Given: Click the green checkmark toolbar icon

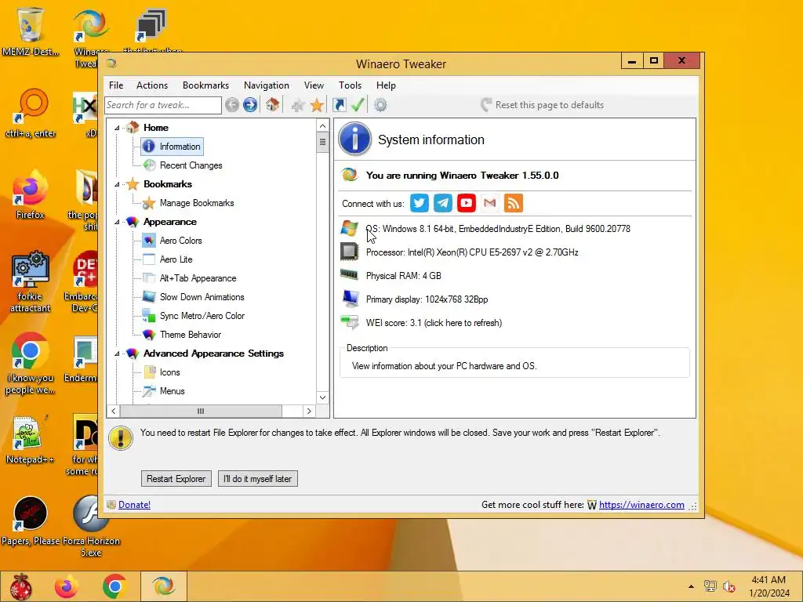Looking at the screenshot, I should click(358, 105).
